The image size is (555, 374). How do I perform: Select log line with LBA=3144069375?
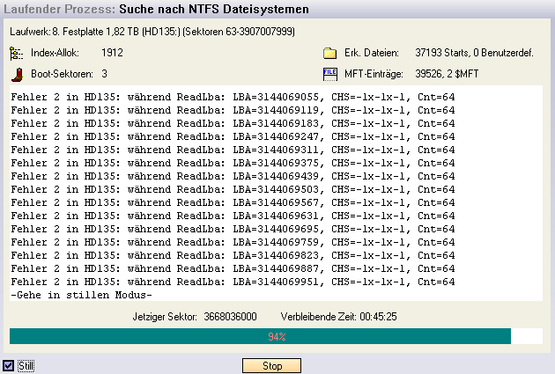point(233,163)
